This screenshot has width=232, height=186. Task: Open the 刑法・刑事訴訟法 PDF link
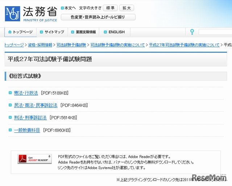pyautogui.click(x=30, y=118)
